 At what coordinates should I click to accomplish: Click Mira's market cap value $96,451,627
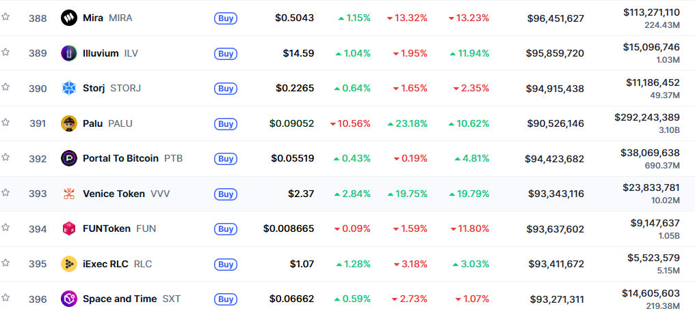tap(555, 18)
